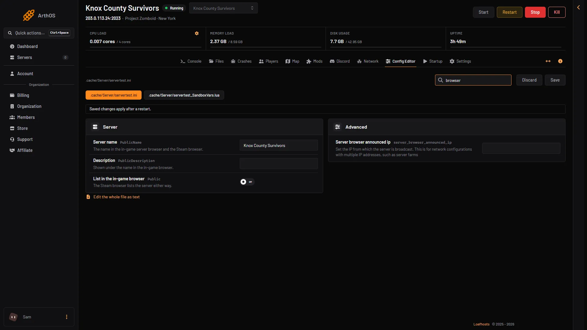The image size is (587, 330).
Task: Open the orange info circle icon
Action: click(560, 61)
